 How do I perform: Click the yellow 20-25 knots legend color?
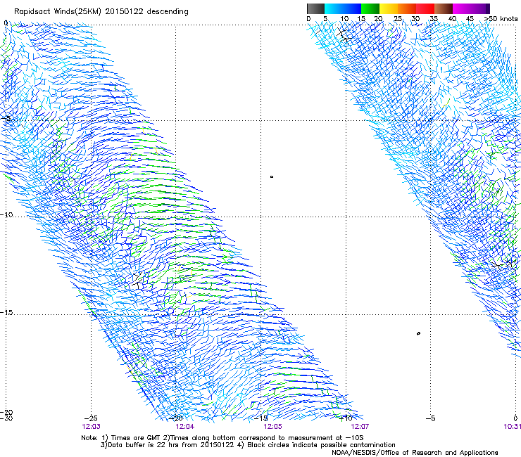[x=389, y=8]
